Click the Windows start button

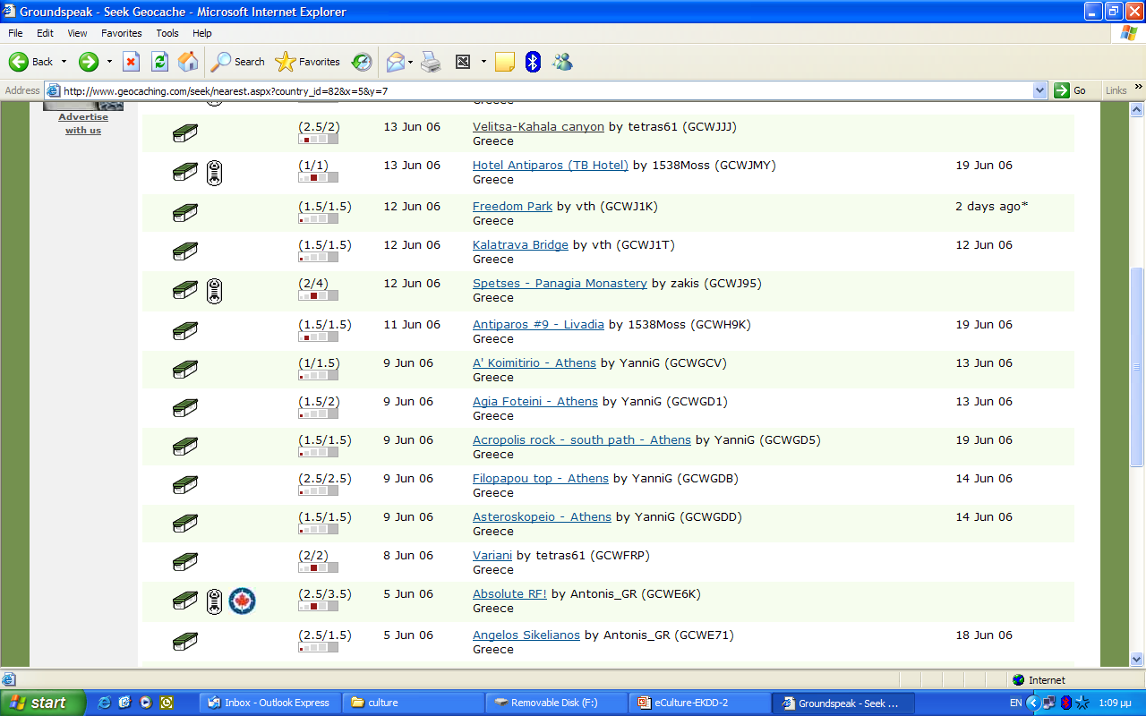(x=43, y=703)
